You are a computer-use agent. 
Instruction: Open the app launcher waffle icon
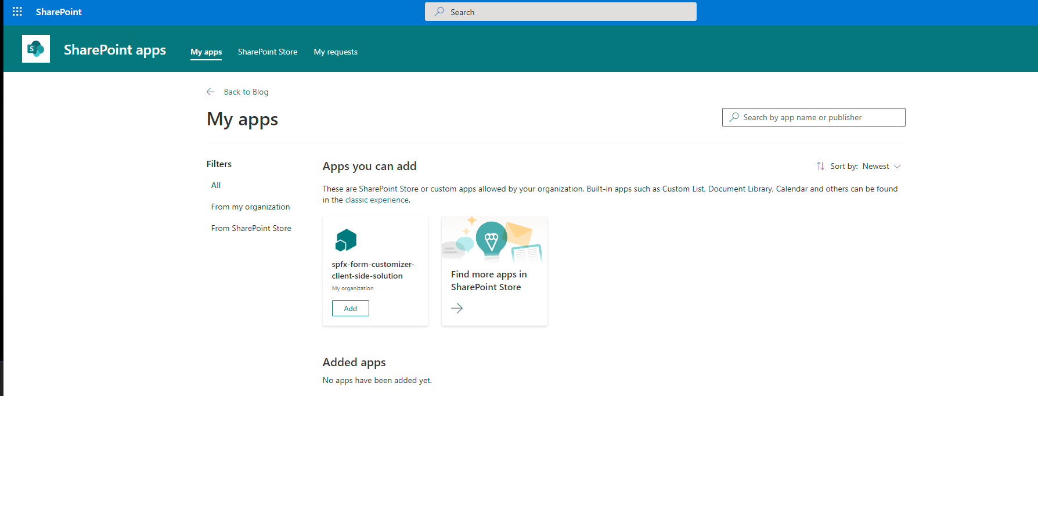point(17,12)
